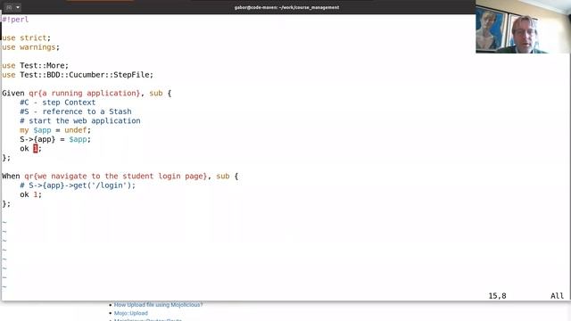
Task: Click "# S->{app}->get('/login');" comment
Action: click(x=78, y=185)
